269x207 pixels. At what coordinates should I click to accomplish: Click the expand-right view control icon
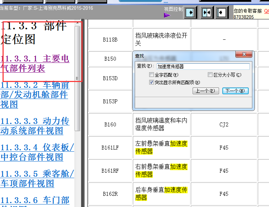point(191,13)
